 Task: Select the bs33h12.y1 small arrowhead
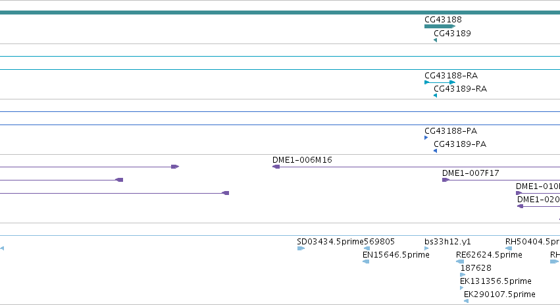426,248
